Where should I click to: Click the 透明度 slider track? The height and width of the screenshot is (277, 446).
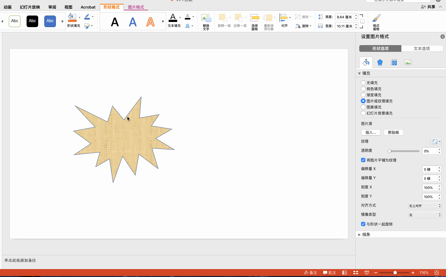coord(404,151)
